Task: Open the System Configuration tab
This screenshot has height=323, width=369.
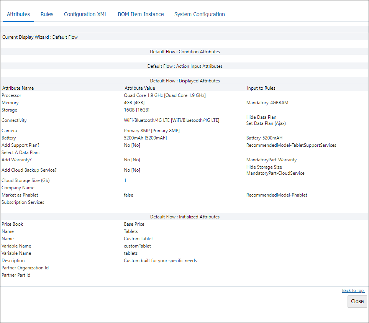Action: (199, 14)
